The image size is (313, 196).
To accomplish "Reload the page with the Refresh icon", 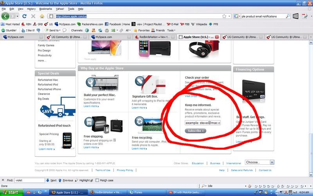I will tap(24, 16).
